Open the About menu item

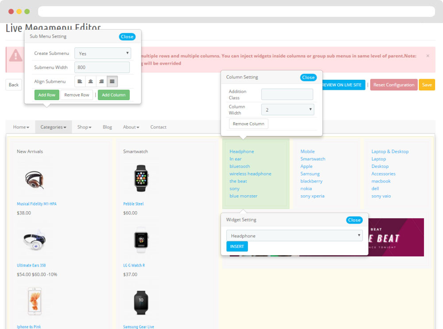pos(131,127)
